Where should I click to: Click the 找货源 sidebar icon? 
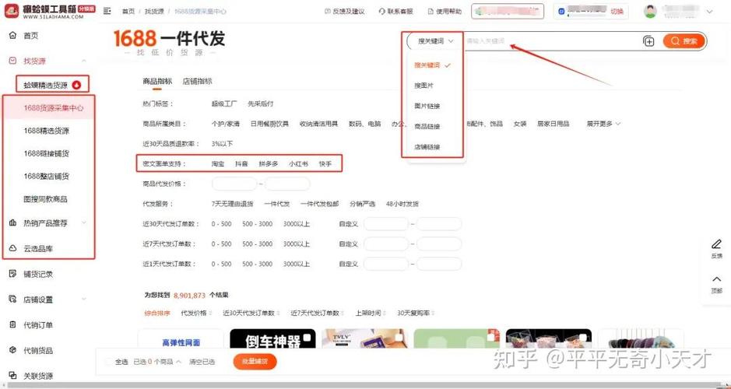(x=12, y=61)
